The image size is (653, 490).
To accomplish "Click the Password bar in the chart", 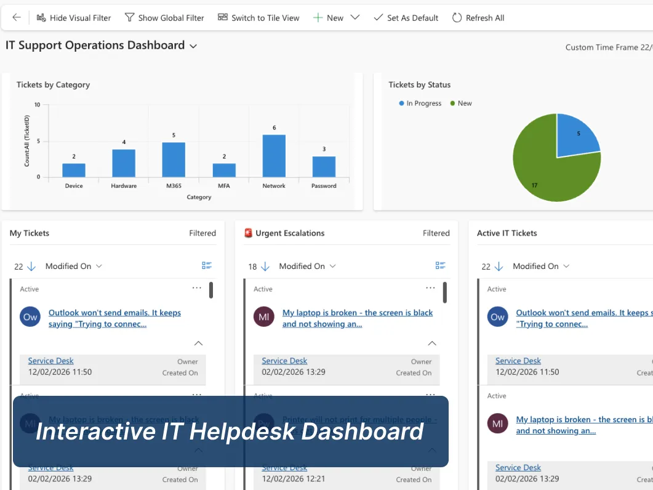I will point(324,167).
